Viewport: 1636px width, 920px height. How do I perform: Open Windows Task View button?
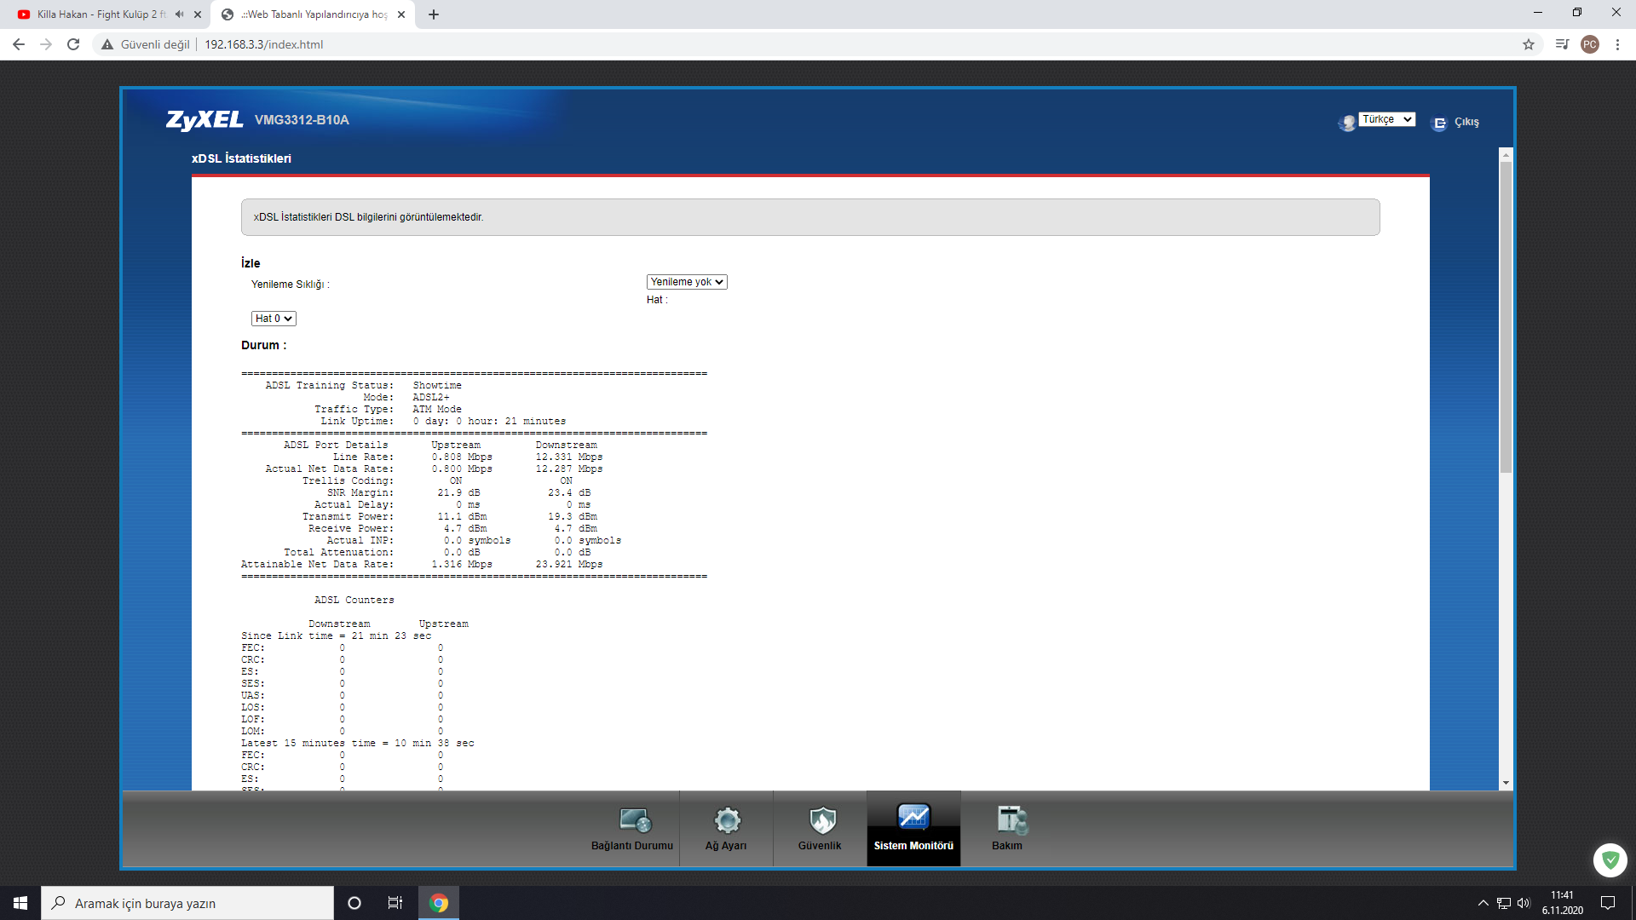pos(395,903)
